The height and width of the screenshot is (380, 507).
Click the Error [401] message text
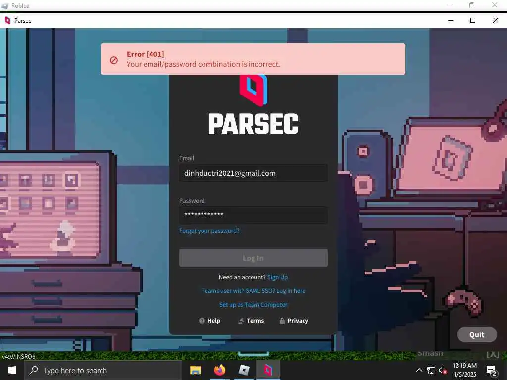point(145,54)
